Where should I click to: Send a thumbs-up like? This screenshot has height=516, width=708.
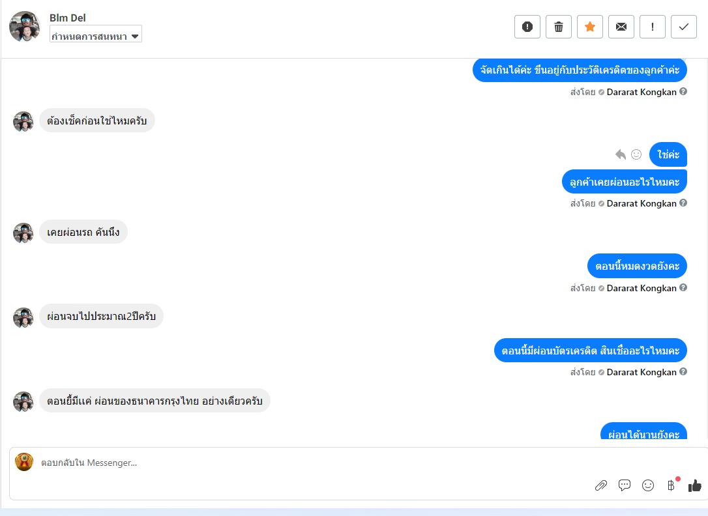coord(695,485)
